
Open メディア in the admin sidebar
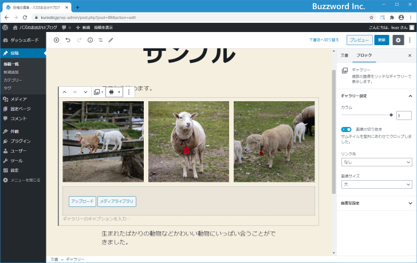click(18, 99)
